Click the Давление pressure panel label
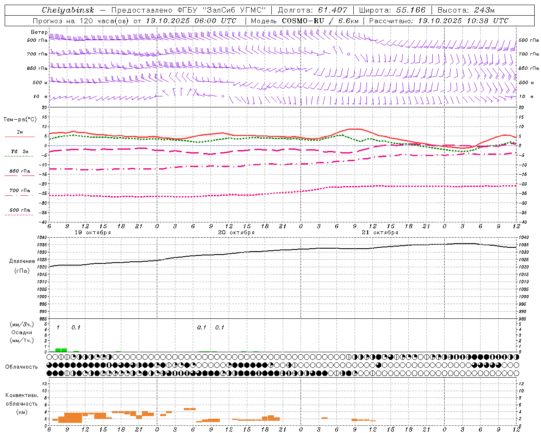The width and height of the screenshot is (541, 433). coord(22,261)
